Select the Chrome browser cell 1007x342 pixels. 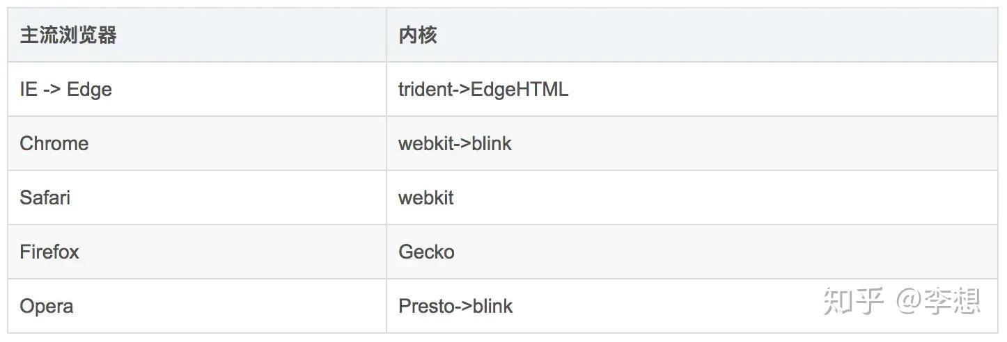point(54,144)
